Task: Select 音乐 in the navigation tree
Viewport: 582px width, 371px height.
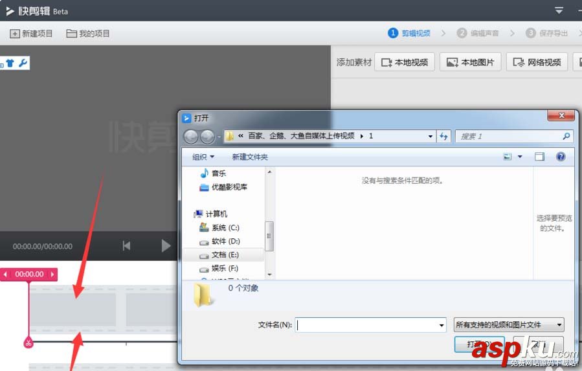Action: [x=213, y=173]
